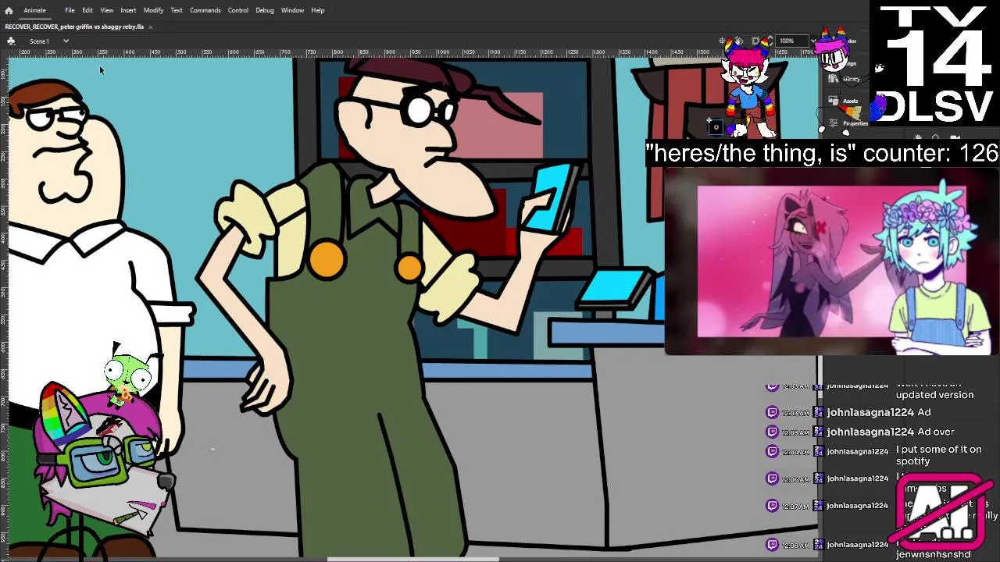This screenshot has height=562, width=1000.
Task: Click the "I put some of it on spotify" message
Action: click(x=938, y=455)
